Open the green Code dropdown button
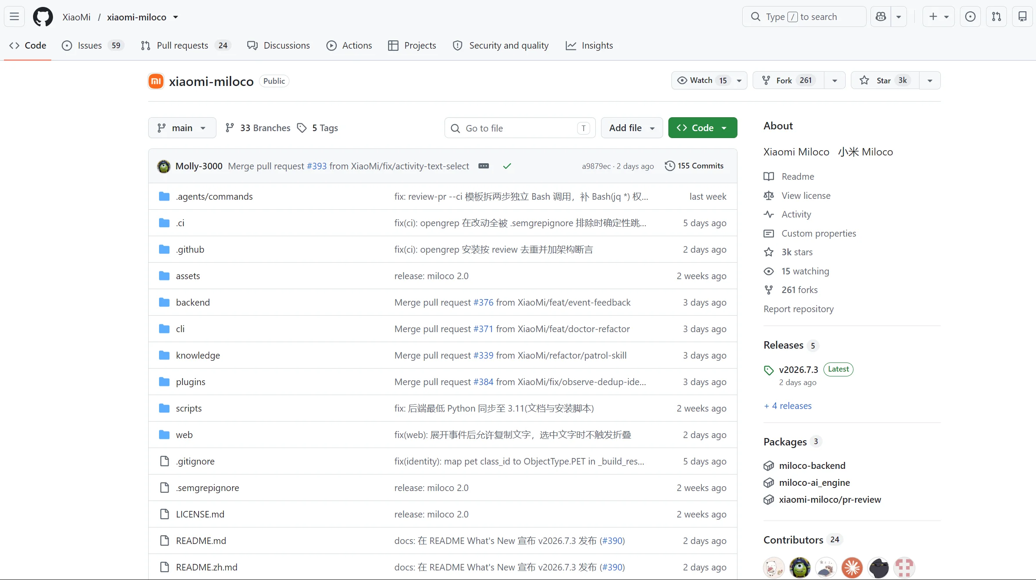1036x580 pixels. (x=703, y=128)
